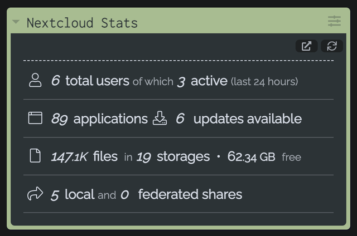Open Nextcloud in a new tab icon
Image resolution: width=357 pixels, height=236 pixels.
tap(306, 46)
